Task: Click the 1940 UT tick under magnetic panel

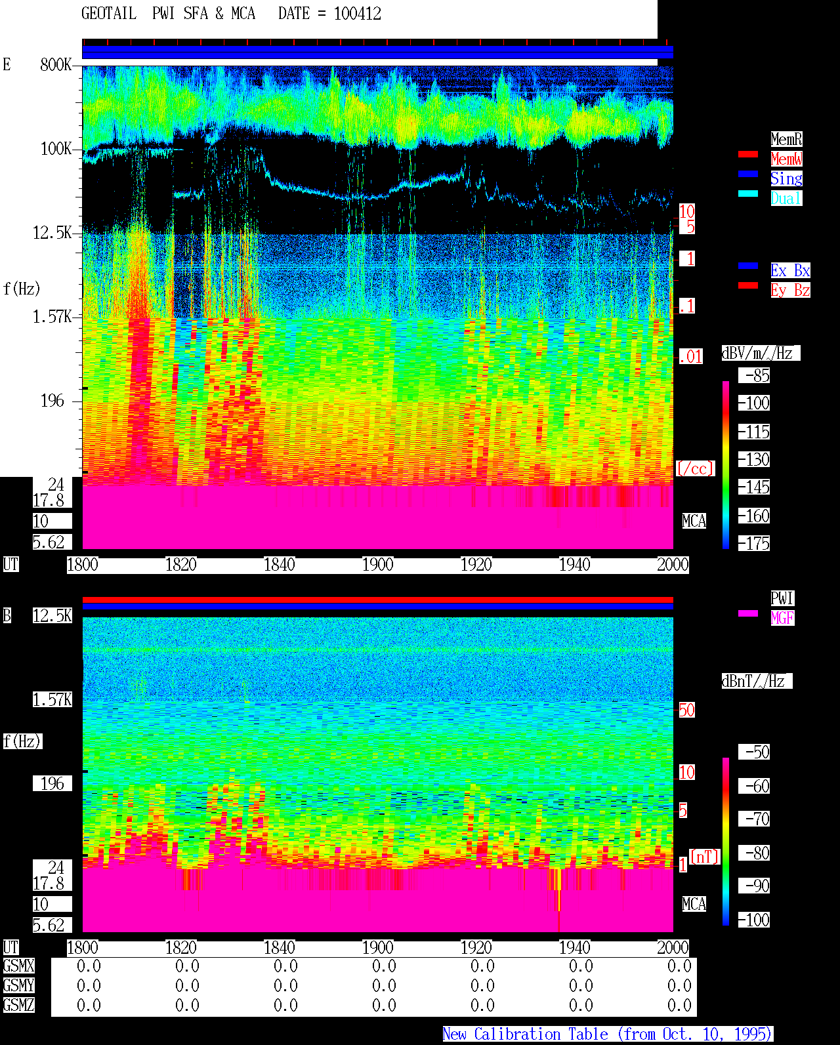Action: pyautogui.click(x=574, y=947)
